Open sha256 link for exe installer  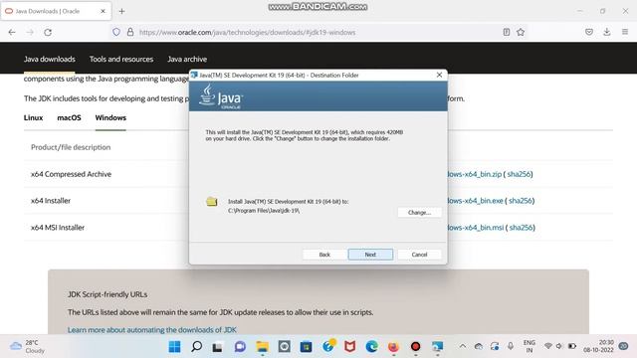pos(521,201)
